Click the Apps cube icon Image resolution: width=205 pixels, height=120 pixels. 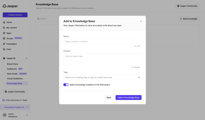[x=4, y=33]
